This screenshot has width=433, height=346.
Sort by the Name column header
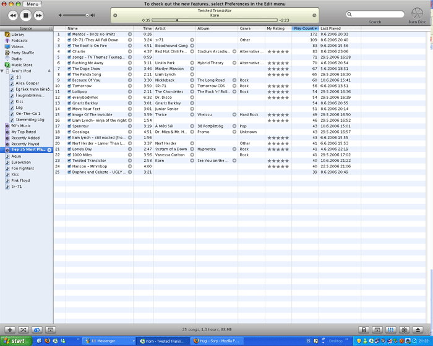tap(100, 28)
